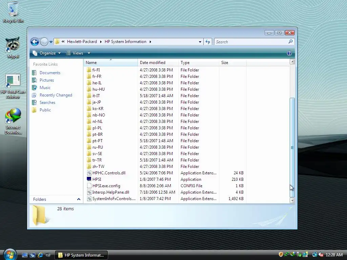This screenshot has height=260, width=347.
Task: Select the nb-NO folder
Action: click(99, 115)
